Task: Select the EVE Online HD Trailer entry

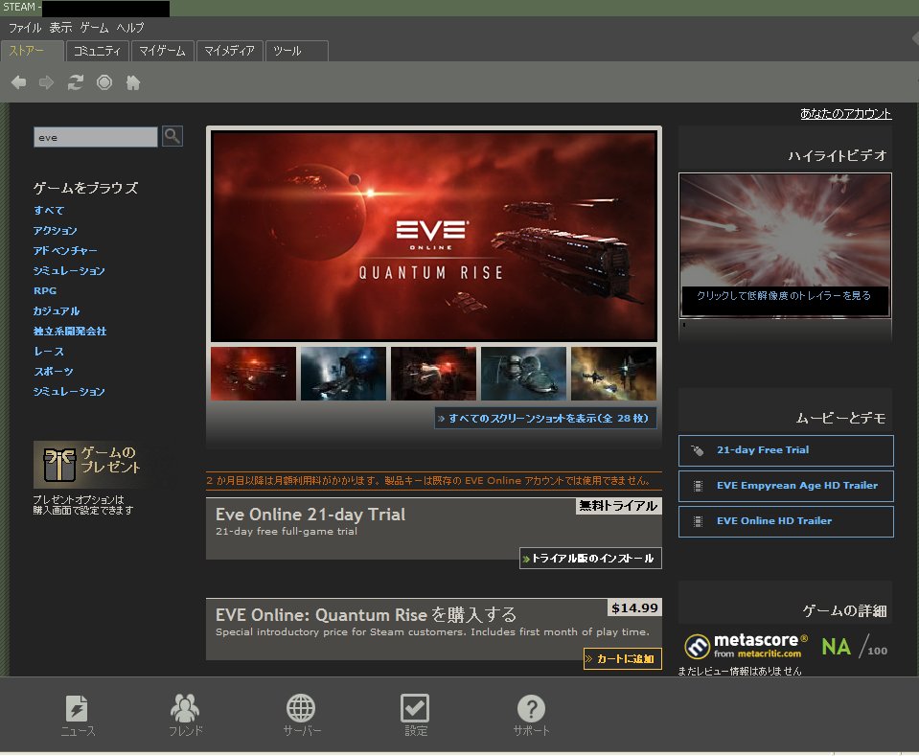Action: click(x=785, y=521)
